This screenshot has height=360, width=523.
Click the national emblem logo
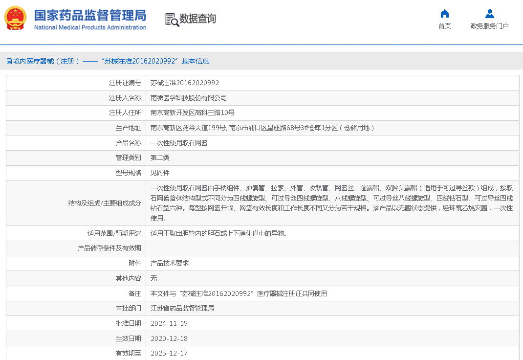pos(15,19)
